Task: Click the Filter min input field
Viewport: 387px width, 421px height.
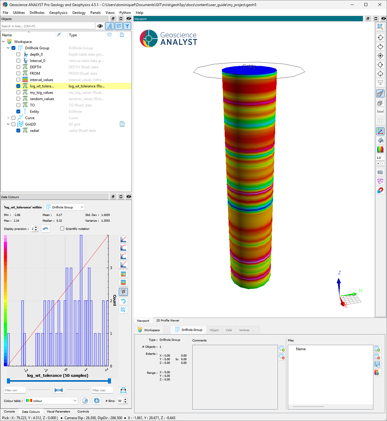Action: pos(15,390)
